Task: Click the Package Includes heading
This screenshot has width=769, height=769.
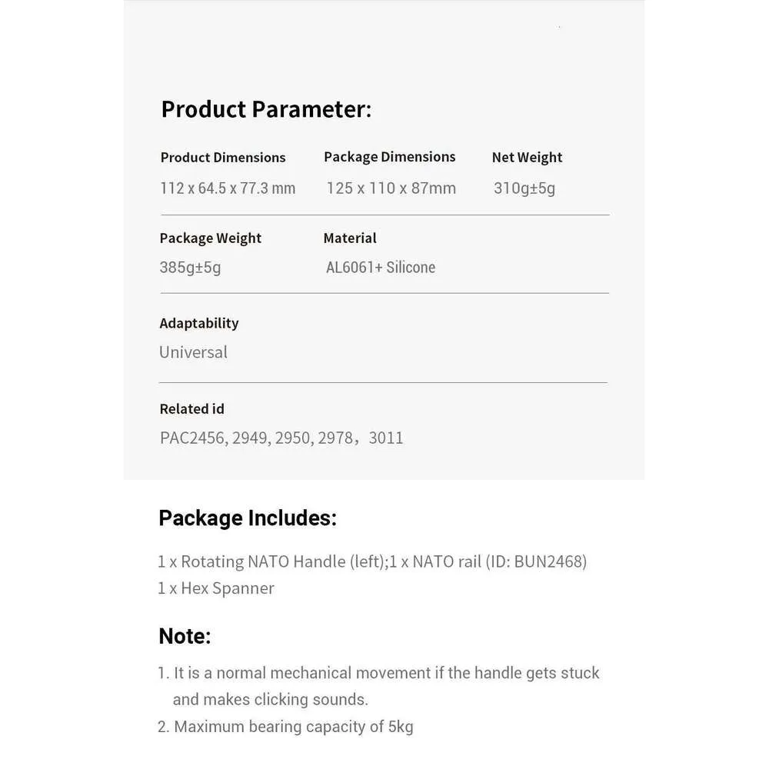Action: point(248,518)
